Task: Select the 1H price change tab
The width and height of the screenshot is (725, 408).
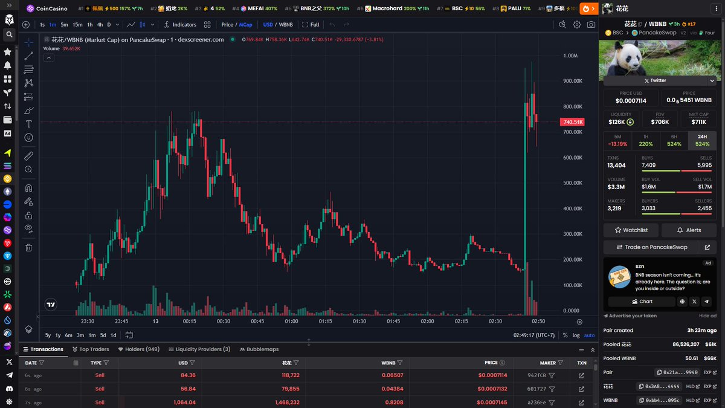Action: (x=646, y=141)
